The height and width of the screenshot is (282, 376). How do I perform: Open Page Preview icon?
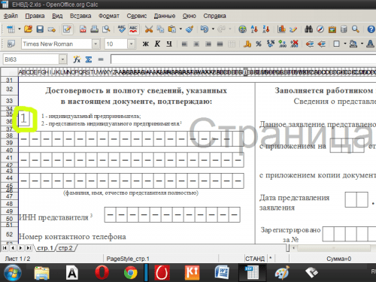pos(106,29)
